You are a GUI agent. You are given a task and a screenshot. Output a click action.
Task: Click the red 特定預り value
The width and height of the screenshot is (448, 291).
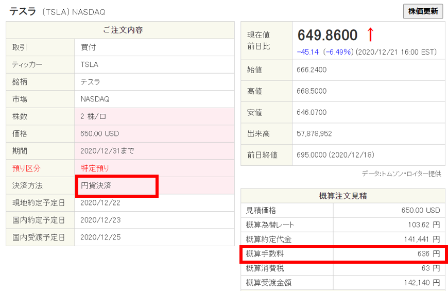(x=95, y=168)
